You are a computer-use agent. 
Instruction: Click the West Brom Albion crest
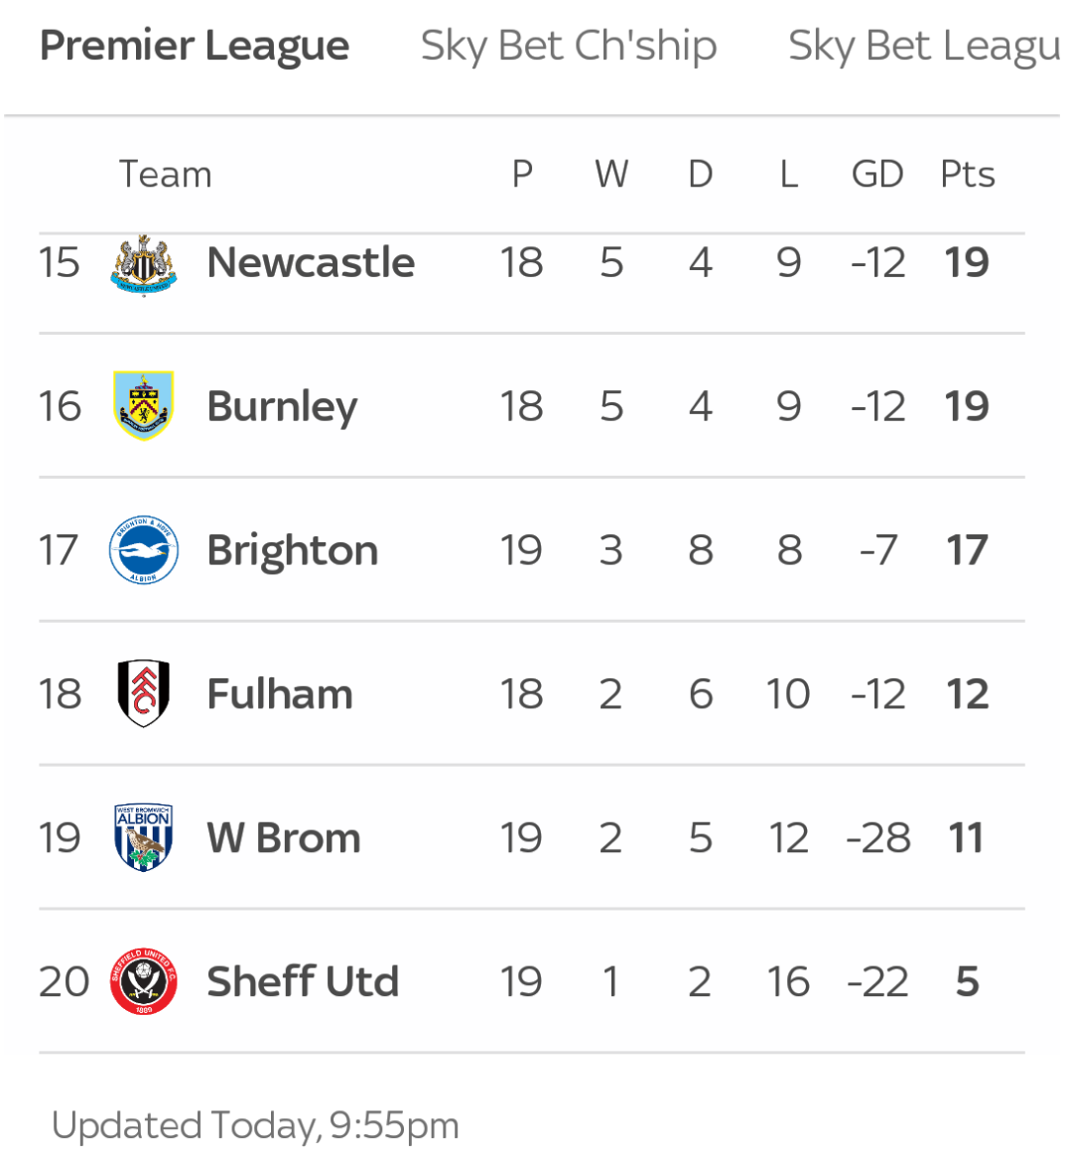point(143,837)
